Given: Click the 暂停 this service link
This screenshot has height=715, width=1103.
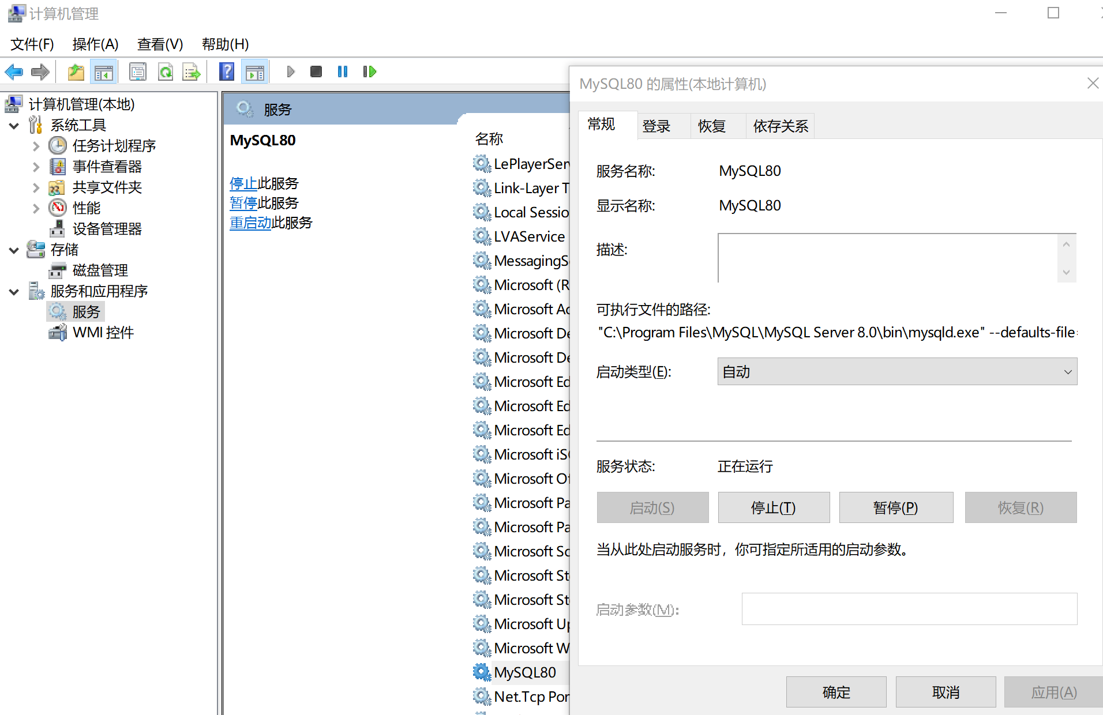Looking at the screenshot, I should (243, 204).
